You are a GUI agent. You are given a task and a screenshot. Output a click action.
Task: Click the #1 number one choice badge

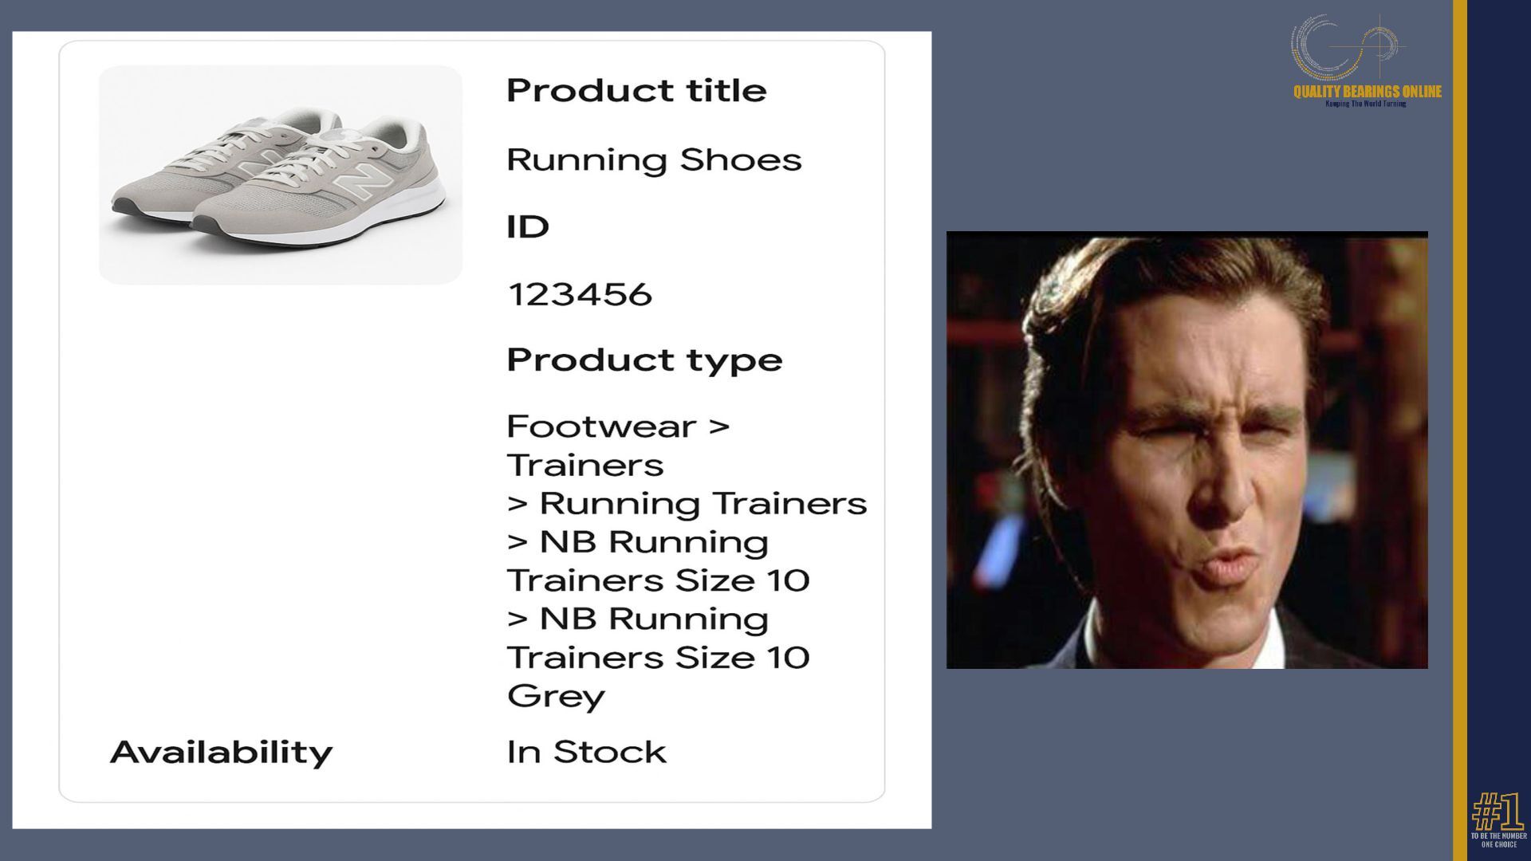[1498, 820]
